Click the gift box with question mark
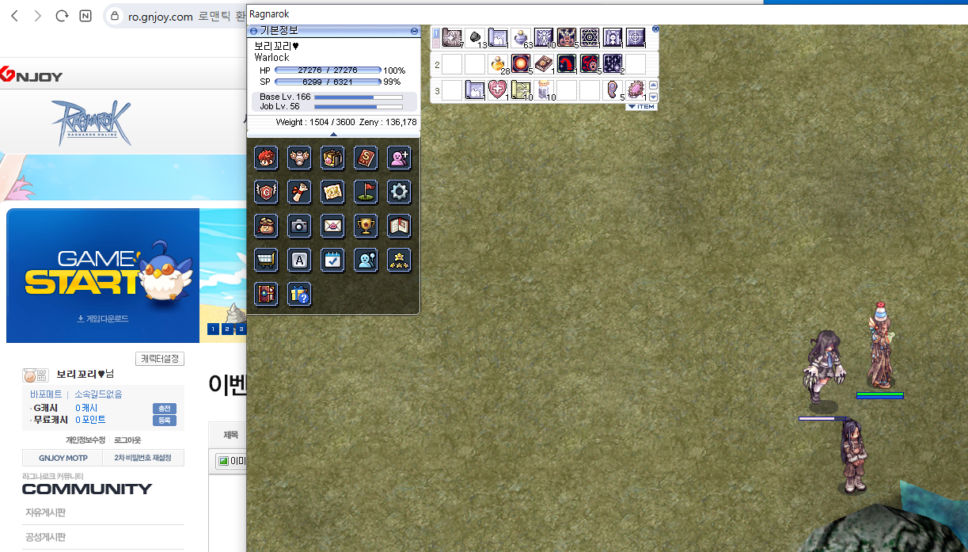The height and width of the screenshot is (552, 968). click(299, 294)
